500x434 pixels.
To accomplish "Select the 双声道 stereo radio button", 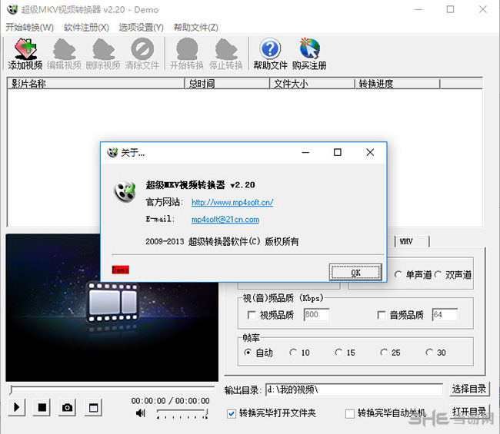I will tap(438, 274).
